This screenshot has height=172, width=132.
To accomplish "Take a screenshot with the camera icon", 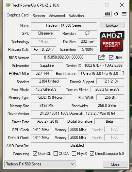I will (107, 14).
